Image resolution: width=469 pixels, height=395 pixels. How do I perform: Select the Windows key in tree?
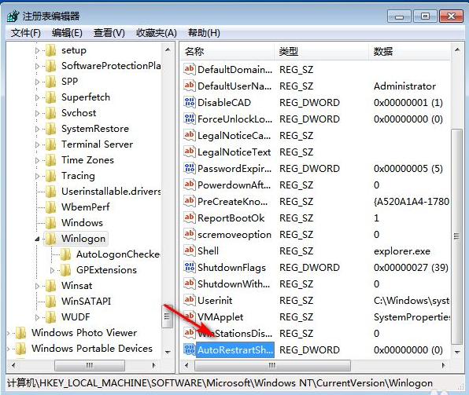point(82,223)
